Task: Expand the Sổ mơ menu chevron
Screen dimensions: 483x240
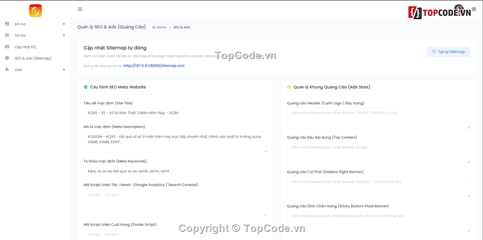Action: click(x=64, y=24)
